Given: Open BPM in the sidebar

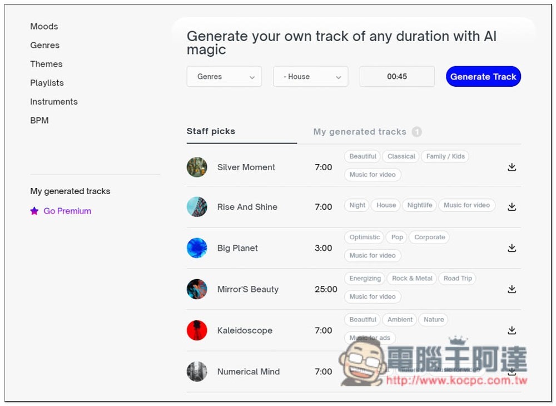Looking at the screenshot, I should point(39,121).
